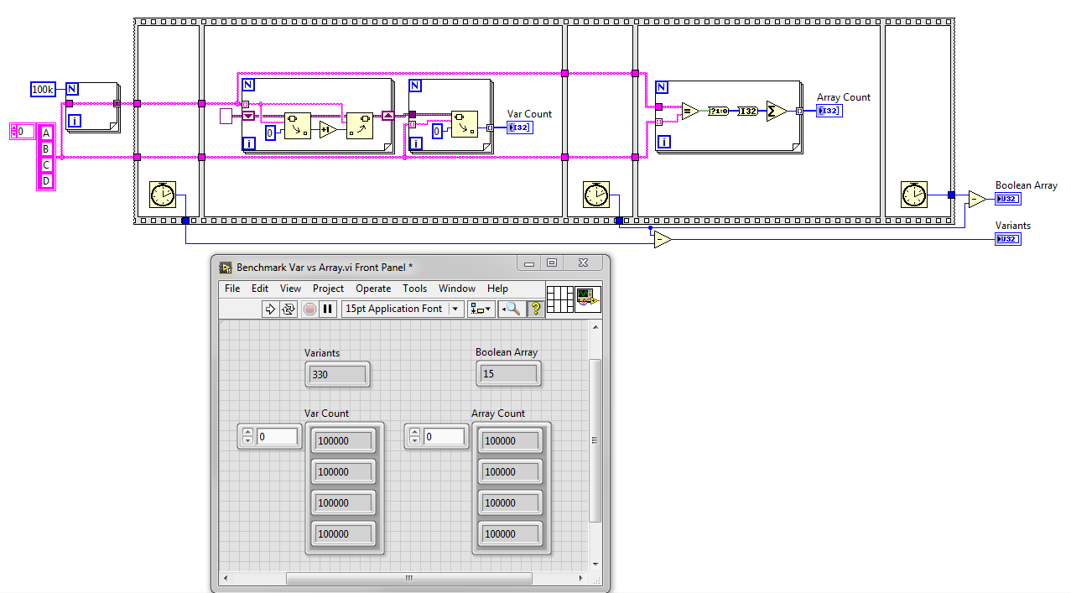This screenshot has width=1071, height=593.
Task: Click the Array Count index field
Action: pos(444,436)
